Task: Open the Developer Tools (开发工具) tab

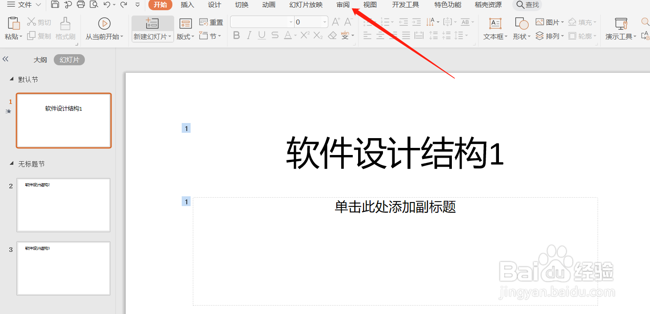Action: pos(406,5)
